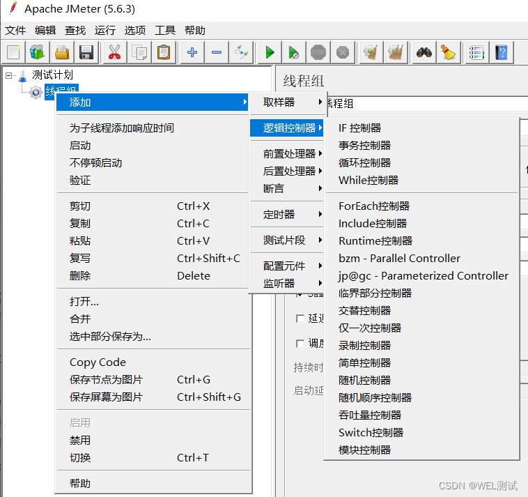
Task: Click the Toggle enable/disable toolbar icon
Action: point(241,52)
